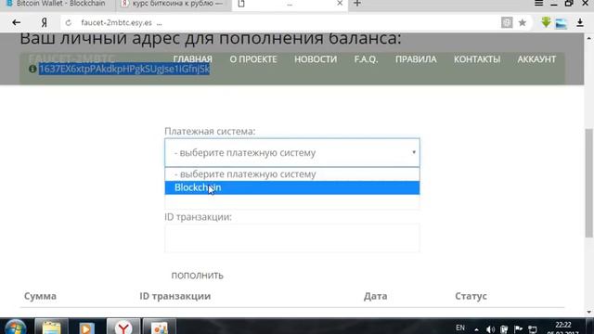Open ГЛАВНАЯ navigation item
The image size is (594, 334).
click(192, 59)
